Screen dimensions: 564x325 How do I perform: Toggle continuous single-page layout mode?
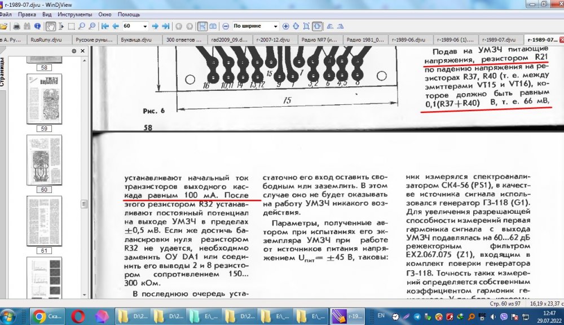coord(202,27)
